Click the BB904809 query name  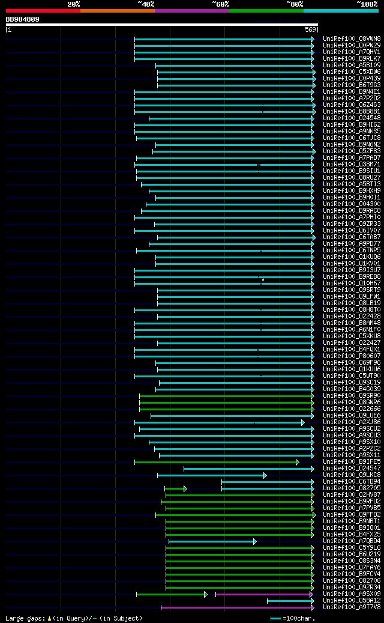point(22,19)
